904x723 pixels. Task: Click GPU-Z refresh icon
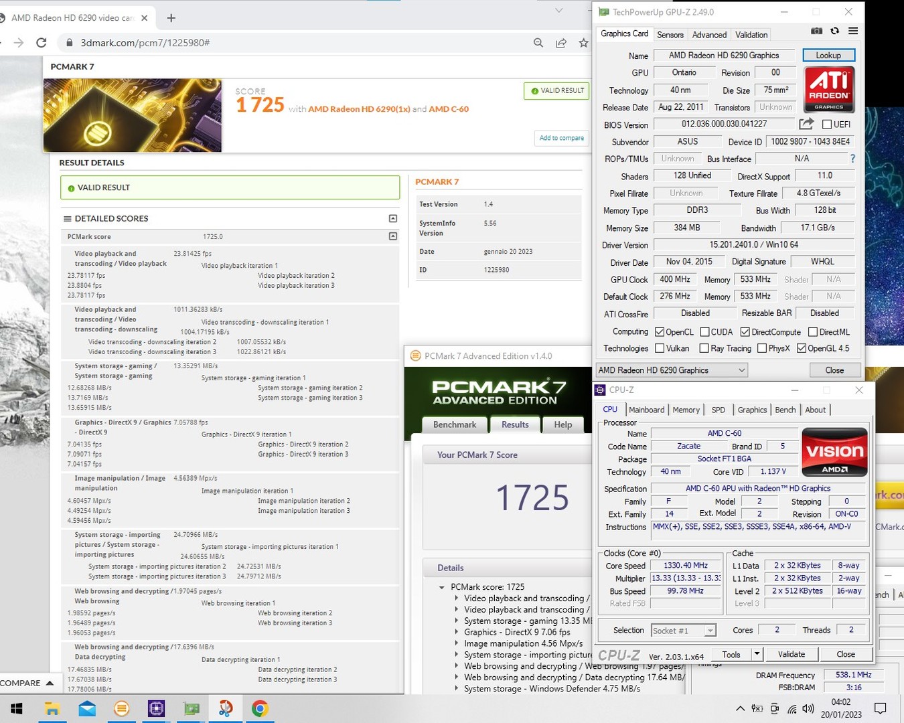pyautogui.click(x=834, y=31)
